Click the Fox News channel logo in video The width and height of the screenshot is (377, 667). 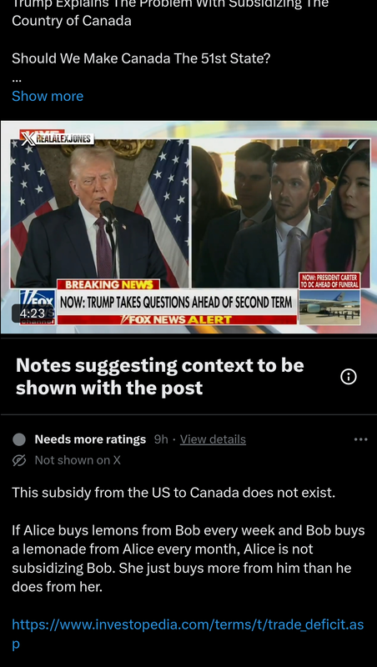click(38, 305)
